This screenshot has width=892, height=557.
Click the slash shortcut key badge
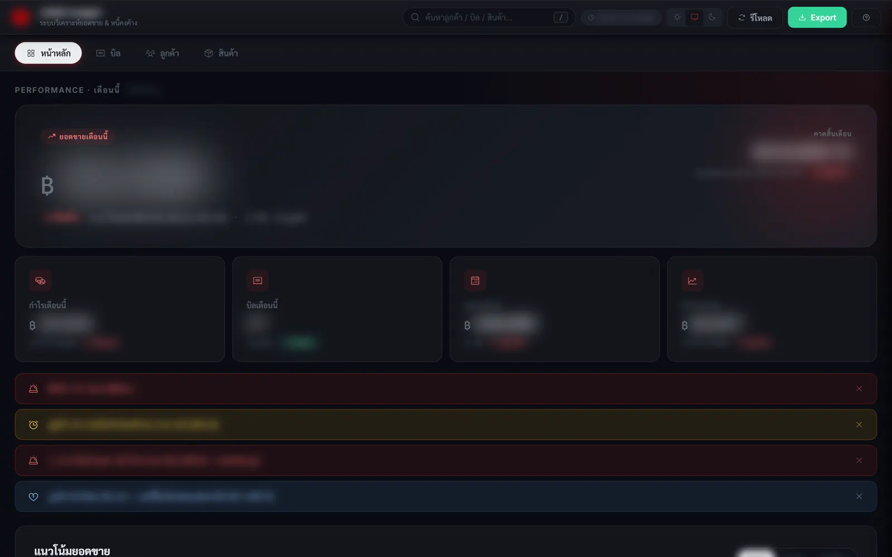[560, 17]
